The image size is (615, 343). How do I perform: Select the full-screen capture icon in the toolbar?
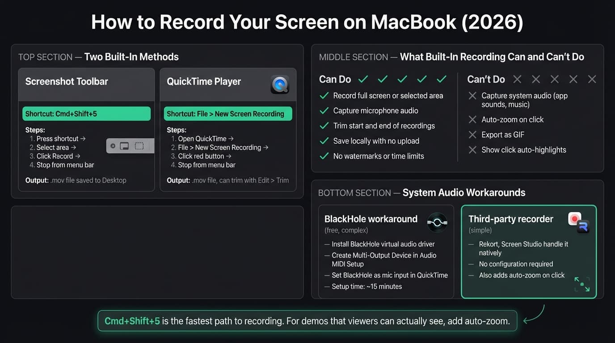click(x=124, y=146)
